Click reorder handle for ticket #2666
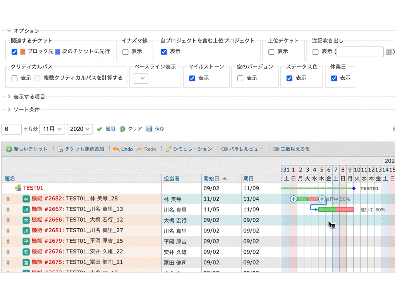This screenshot has width=395, height=296. coord(8,220)
